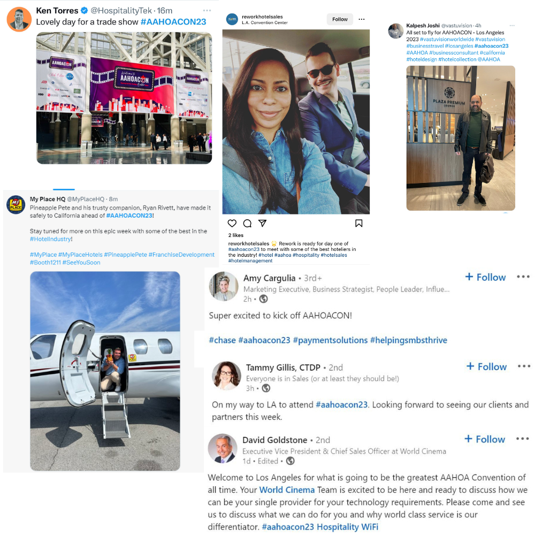
Task: Like the reworkhotelsales Instagram post
Action: [232, 224]
